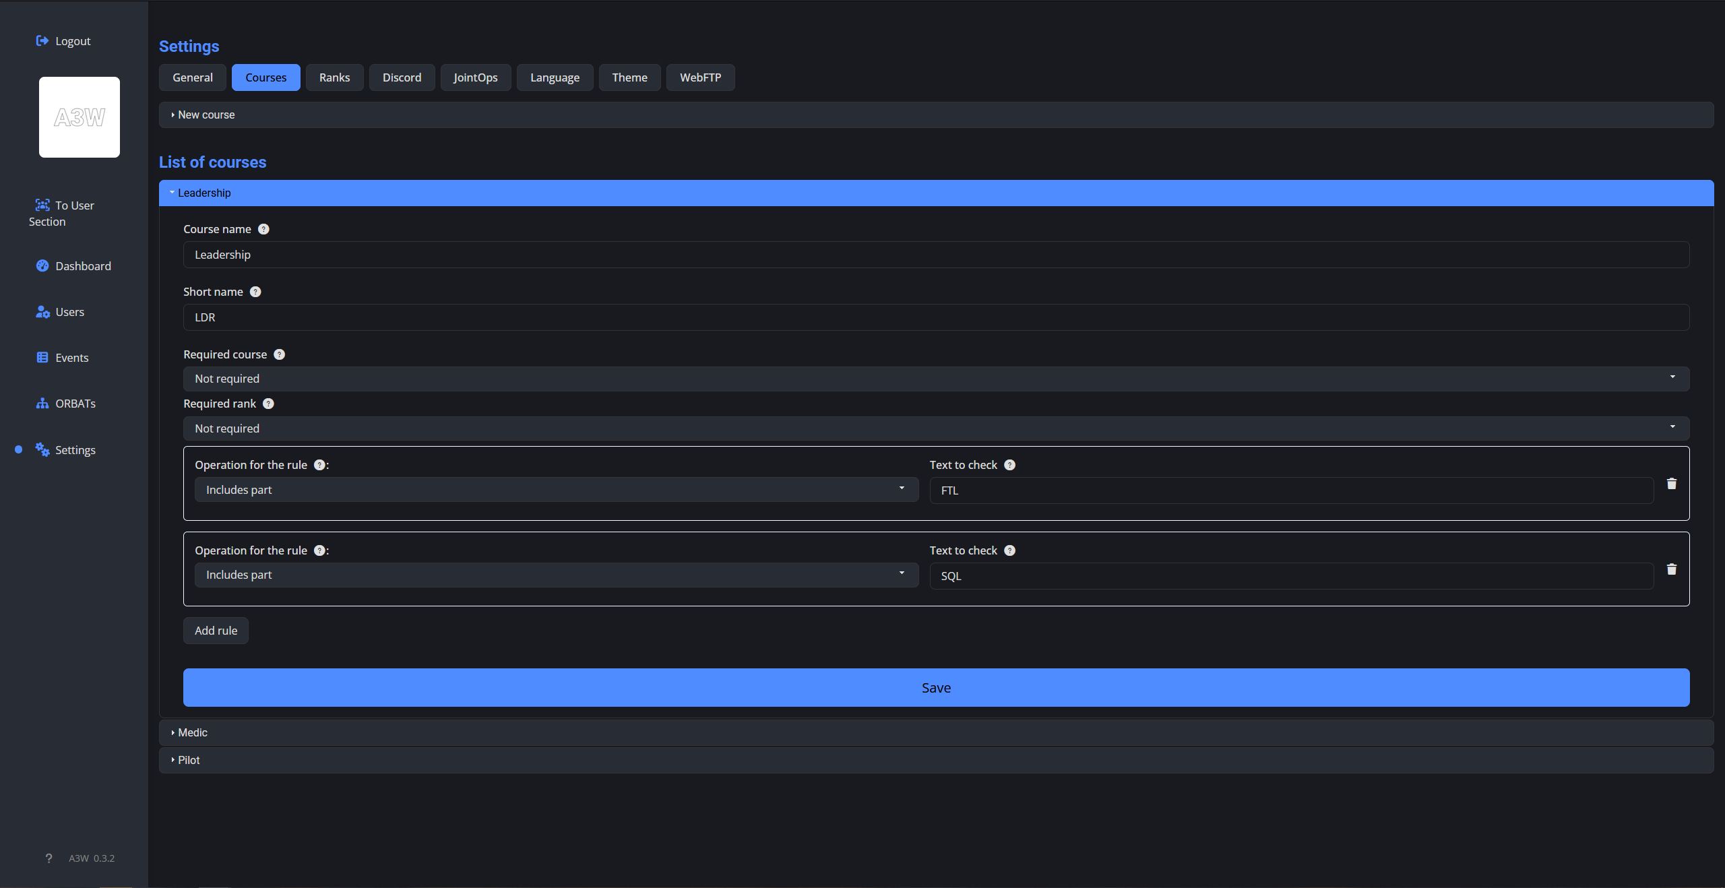Viewport: 1725px width, 888px height.
Task: Expand the New course section
Action: (206, 115)
